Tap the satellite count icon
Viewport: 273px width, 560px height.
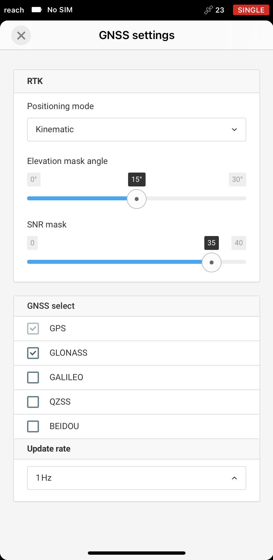coord(208,10)
